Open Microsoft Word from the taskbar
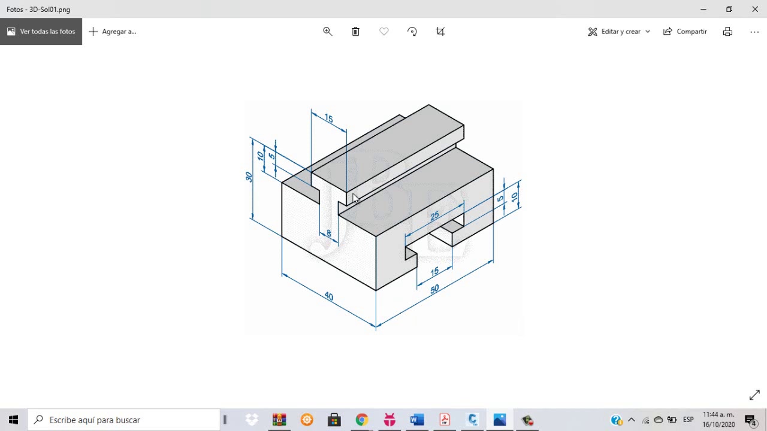The height and width of the screenshot is (431, 767). [x=417, y=420]
